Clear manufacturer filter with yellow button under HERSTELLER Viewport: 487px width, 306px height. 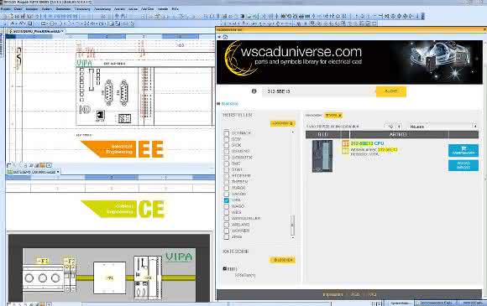coord(282,123)
